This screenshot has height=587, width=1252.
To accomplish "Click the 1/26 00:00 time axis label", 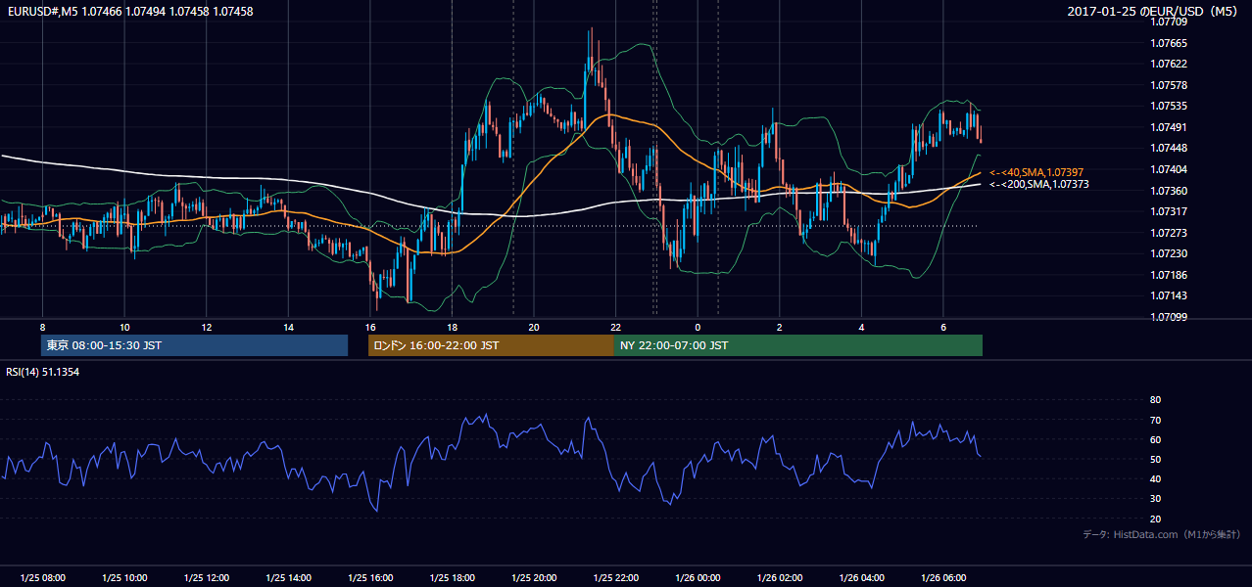I will [x=698, y=578].
